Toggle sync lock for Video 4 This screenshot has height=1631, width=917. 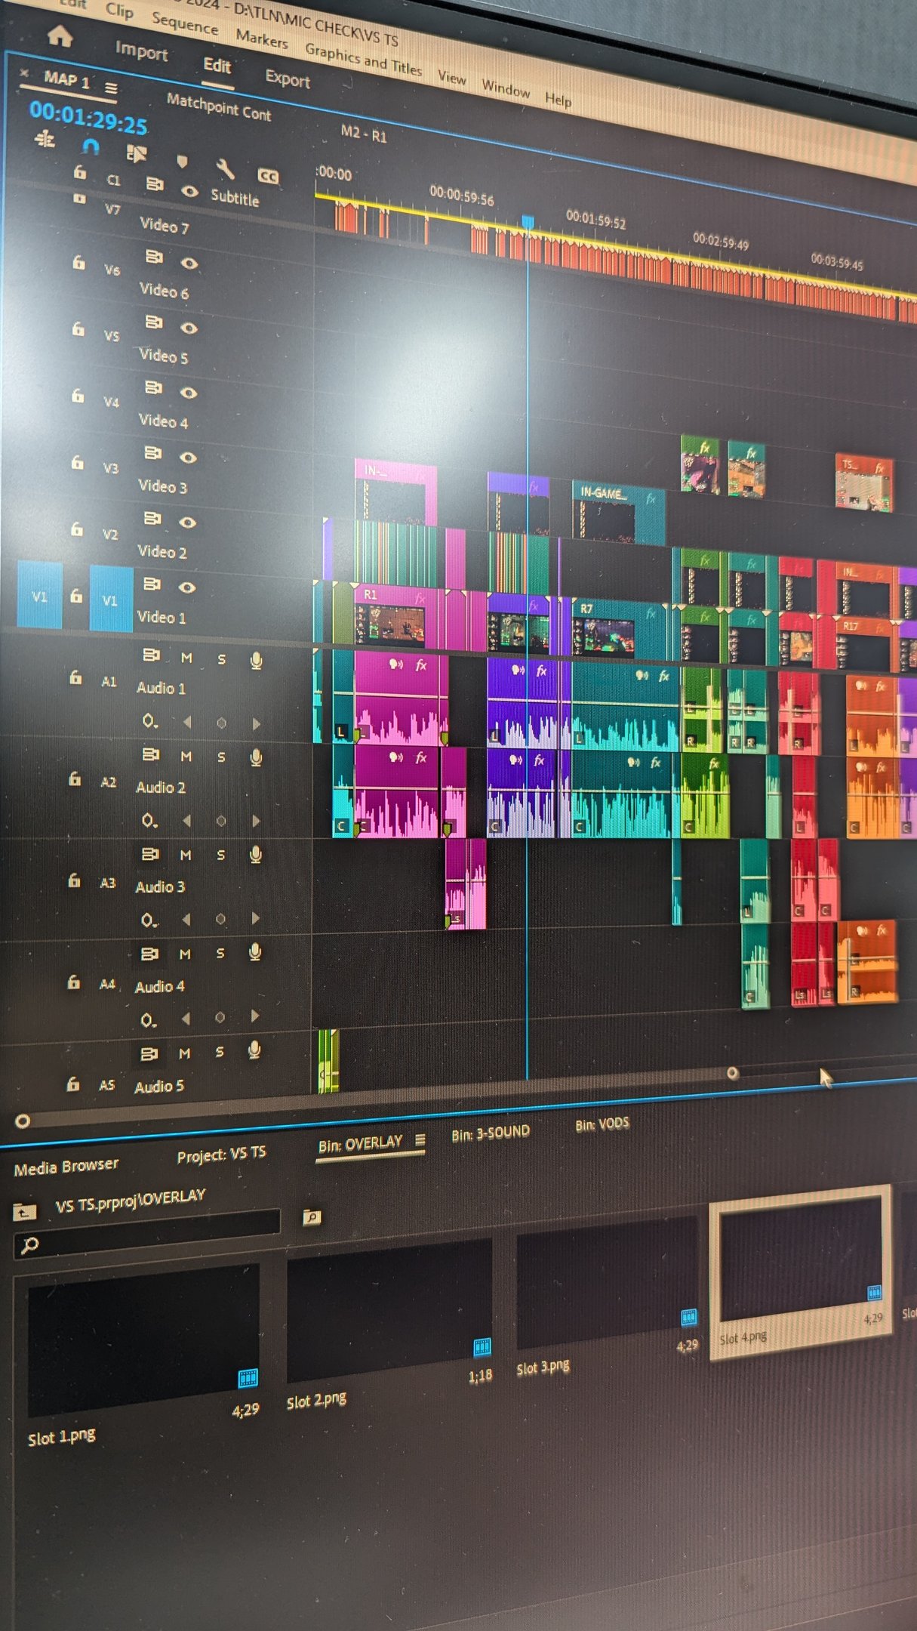153,387
